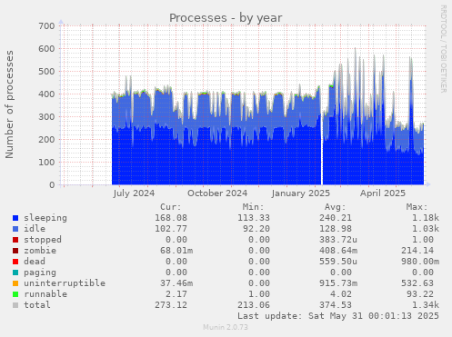Click total current value 273.12
Screen dimensions: 452x337
(x=171, y=305)
